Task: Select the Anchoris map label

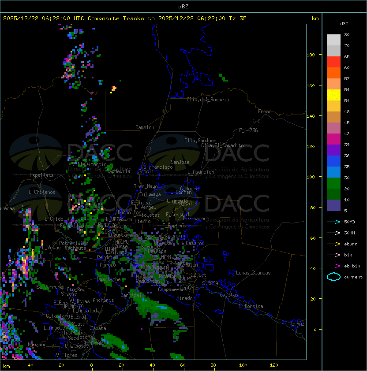Action: pos(103,300)
